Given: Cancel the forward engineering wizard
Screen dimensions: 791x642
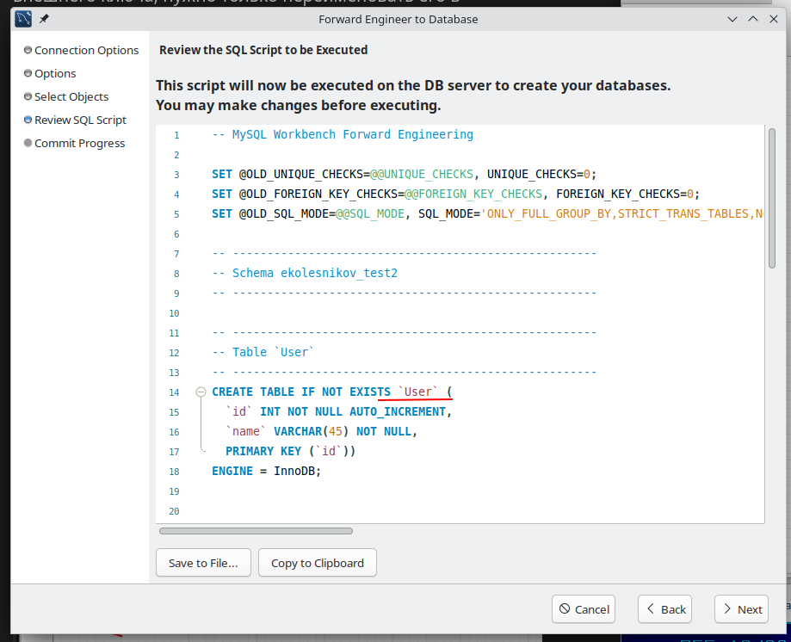Looking at the screenshot, I should click(x=584, y=609).
